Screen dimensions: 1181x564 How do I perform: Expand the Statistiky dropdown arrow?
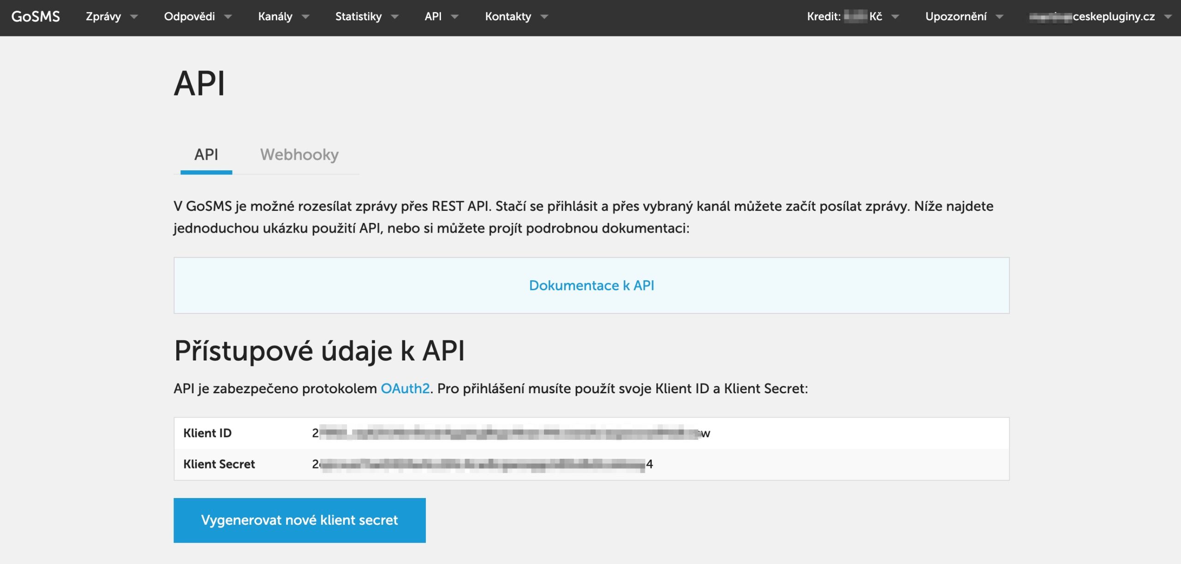coord(395,17)
